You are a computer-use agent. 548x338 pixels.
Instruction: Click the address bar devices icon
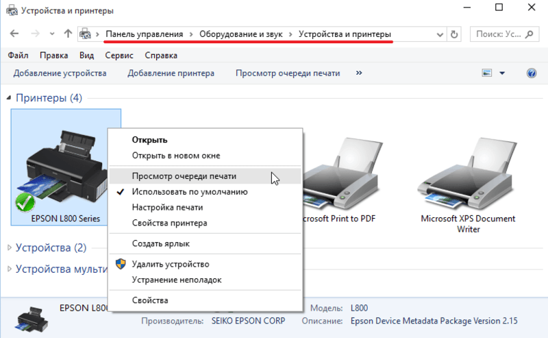click(x=85, y=34)
